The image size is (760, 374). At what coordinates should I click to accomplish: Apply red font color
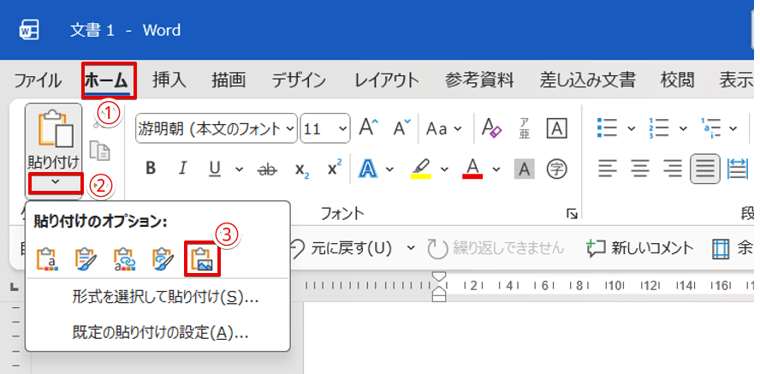click(472, 169)
